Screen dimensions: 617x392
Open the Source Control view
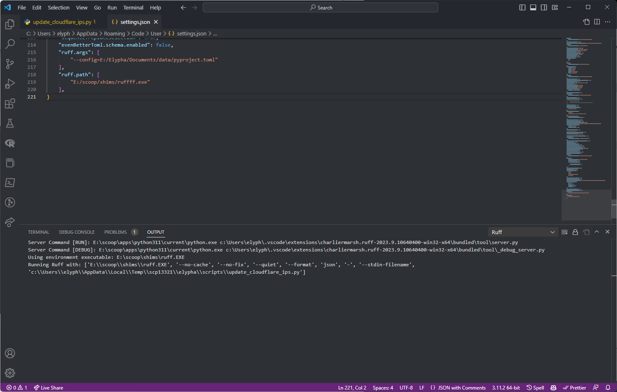click(x=10, y=64)
